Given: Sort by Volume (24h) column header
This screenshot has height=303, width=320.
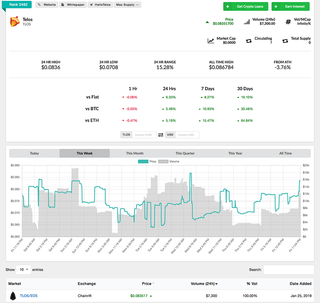Looking at the screenshot, I should click(x=204, y=284).
